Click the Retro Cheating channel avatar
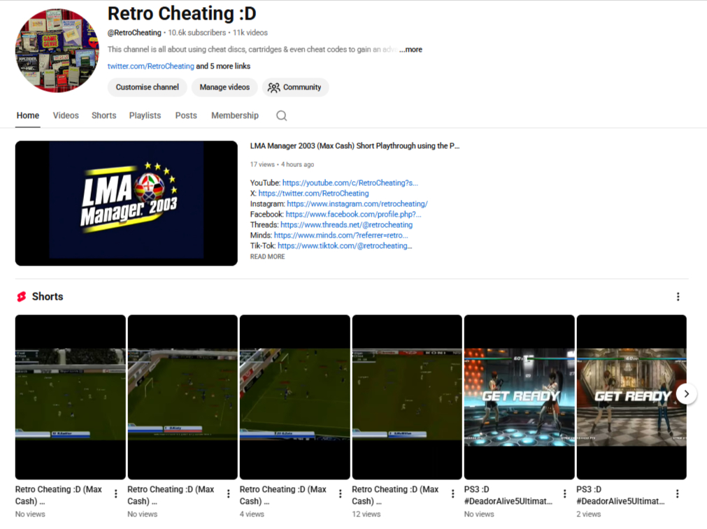707x529 pixels. pos(57,50)
